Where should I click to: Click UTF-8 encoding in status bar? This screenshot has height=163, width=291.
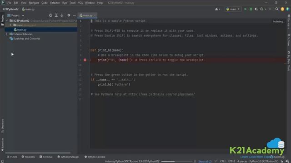coord(231,161)
